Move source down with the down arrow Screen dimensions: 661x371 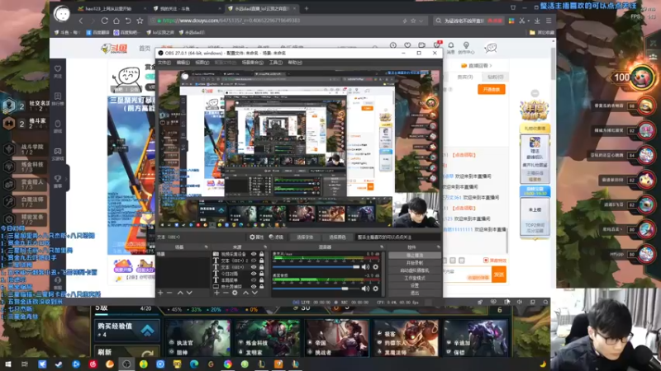(254, 293)
